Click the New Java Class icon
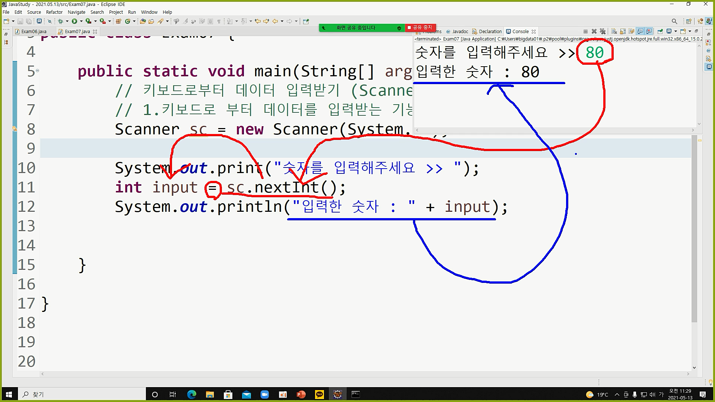Viewport: 715px width, 402px height. [x=128, y=21]
